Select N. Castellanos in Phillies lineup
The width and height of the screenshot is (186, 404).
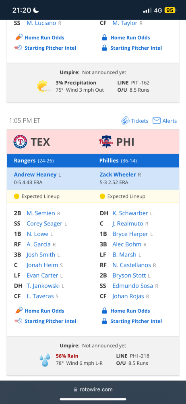click(132, 265)
